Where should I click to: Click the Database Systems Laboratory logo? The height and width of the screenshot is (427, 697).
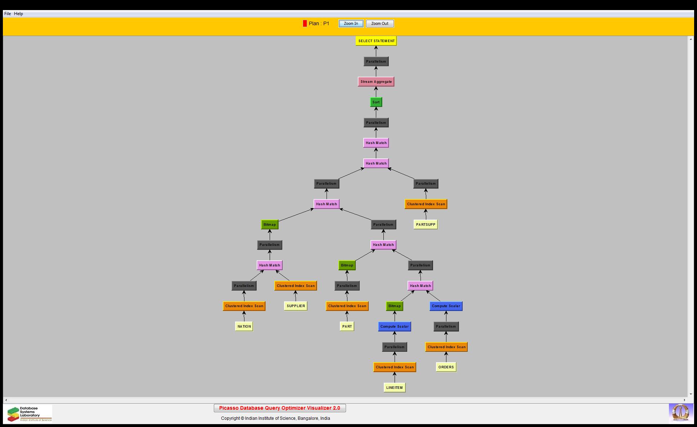click(x=29, y=414)
